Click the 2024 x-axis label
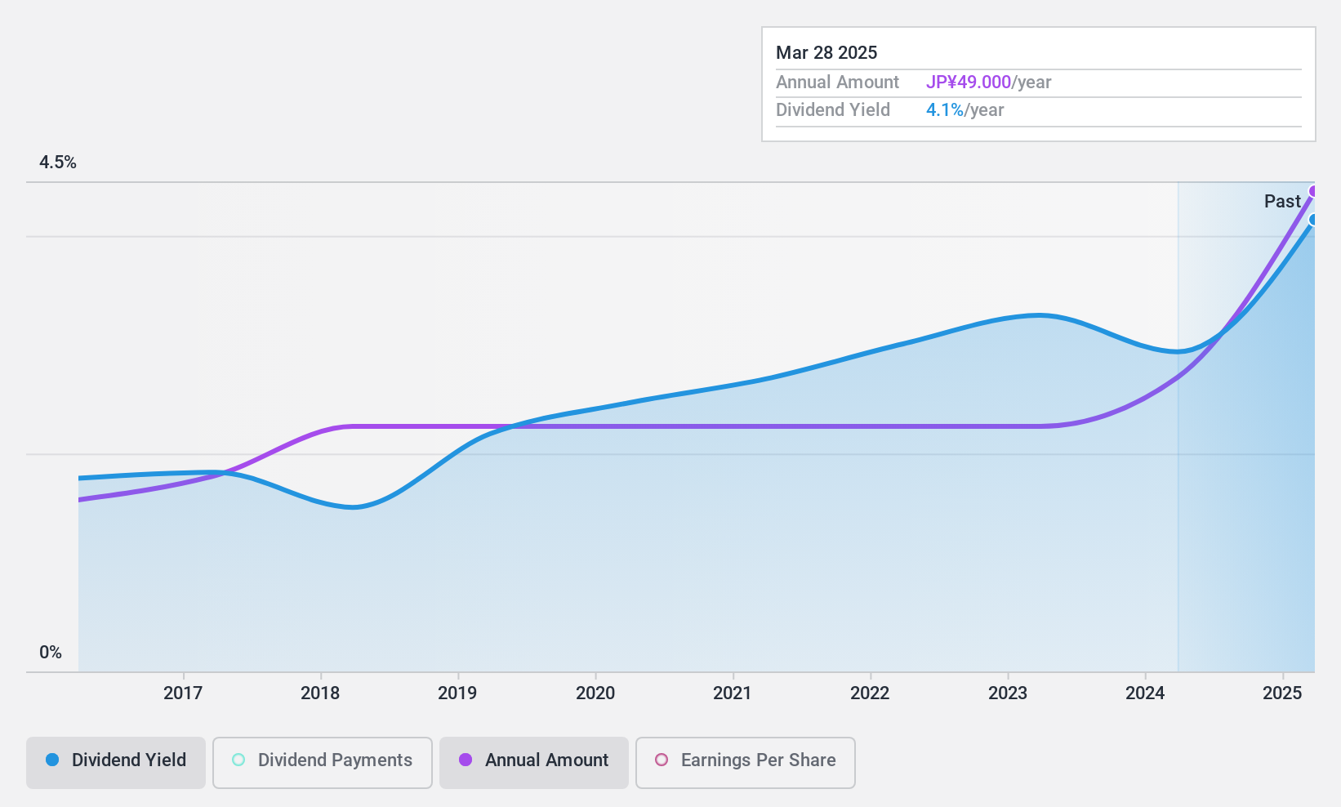1341x807 pixels. [x=1145, y=693]
